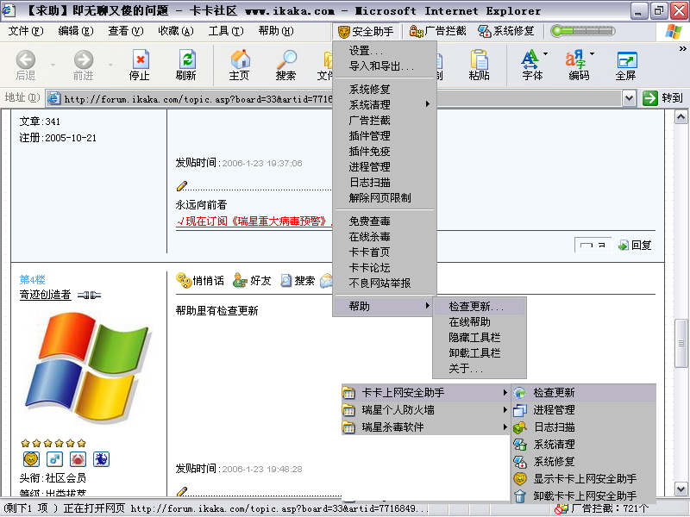This screenshot has width=690, height=517.
Task: Click 显示卡卡上网安全助手 lion icon
Action: click(520, 479)
